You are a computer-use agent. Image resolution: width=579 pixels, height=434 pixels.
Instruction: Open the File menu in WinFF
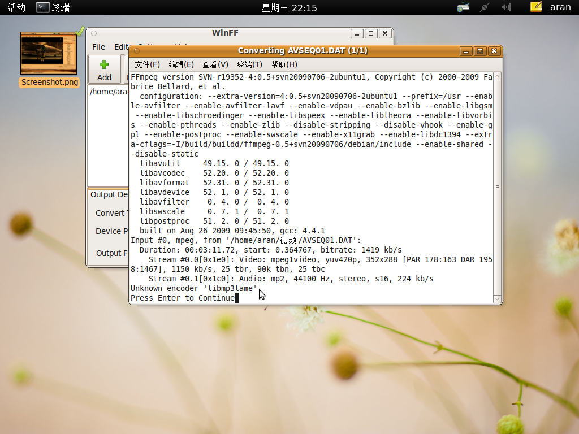pyautogui.click(x=98, y=47)
